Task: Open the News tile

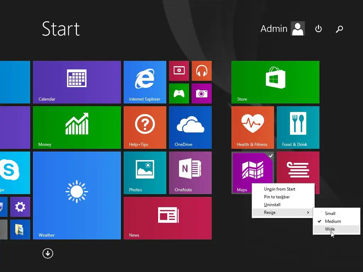Action: click(168, 218)
